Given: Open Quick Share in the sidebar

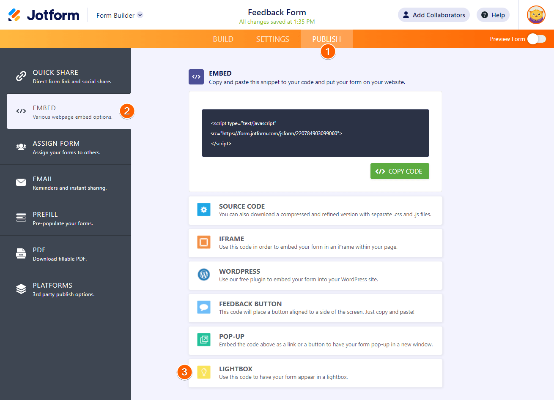Looking at the screenshot, I should (66, 76).
